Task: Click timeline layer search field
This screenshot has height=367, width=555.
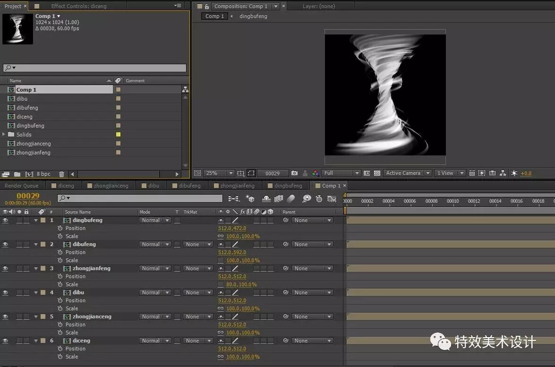Action: 140,198
